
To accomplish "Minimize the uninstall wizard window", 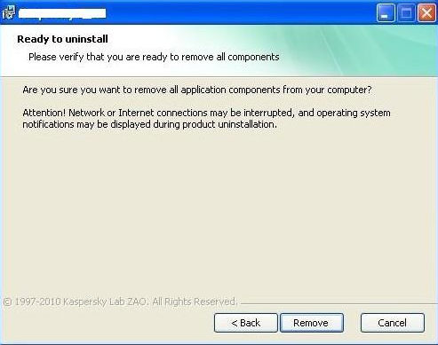I will 386,13.
